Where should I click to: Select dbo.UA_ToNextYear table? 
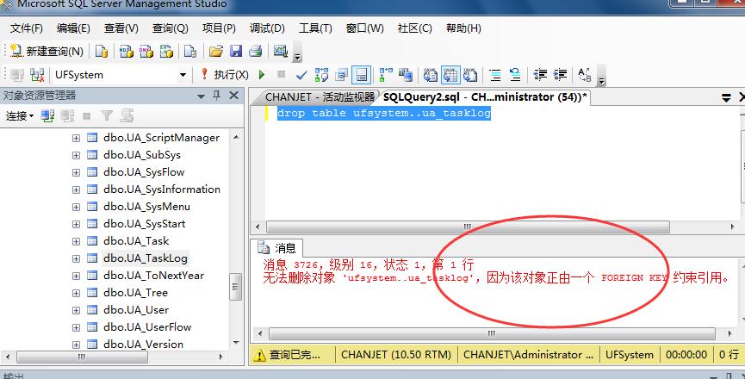tap(153, 276)
